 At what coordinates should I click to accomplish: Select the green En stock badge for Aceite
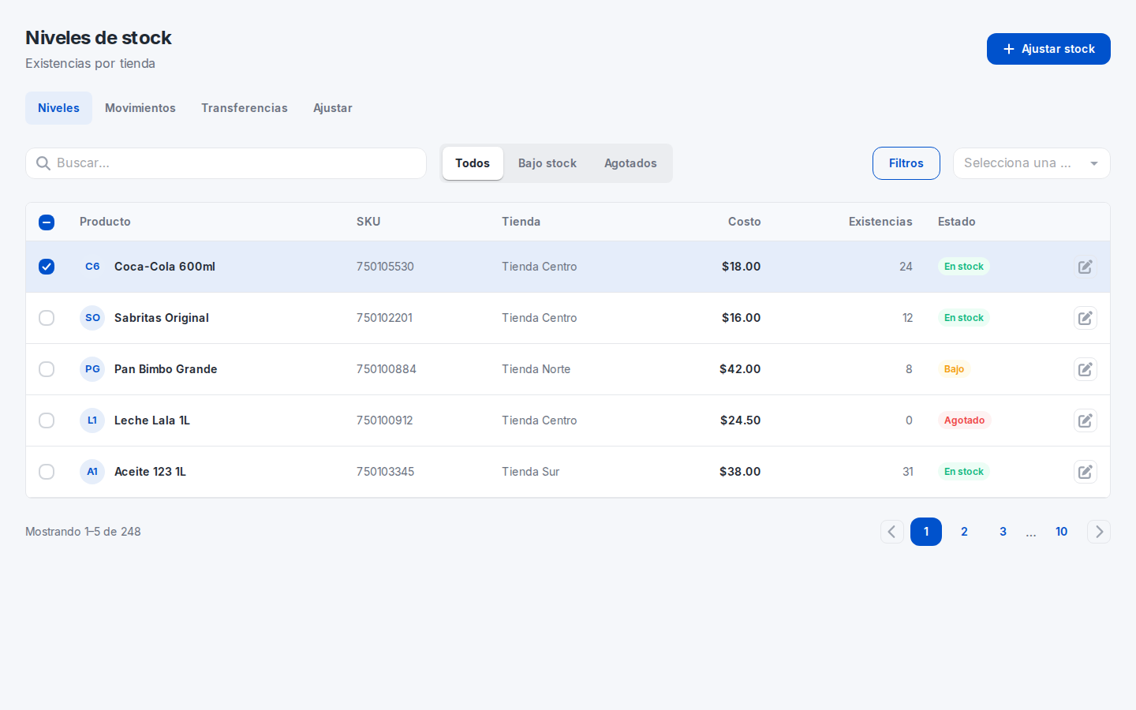964,472
